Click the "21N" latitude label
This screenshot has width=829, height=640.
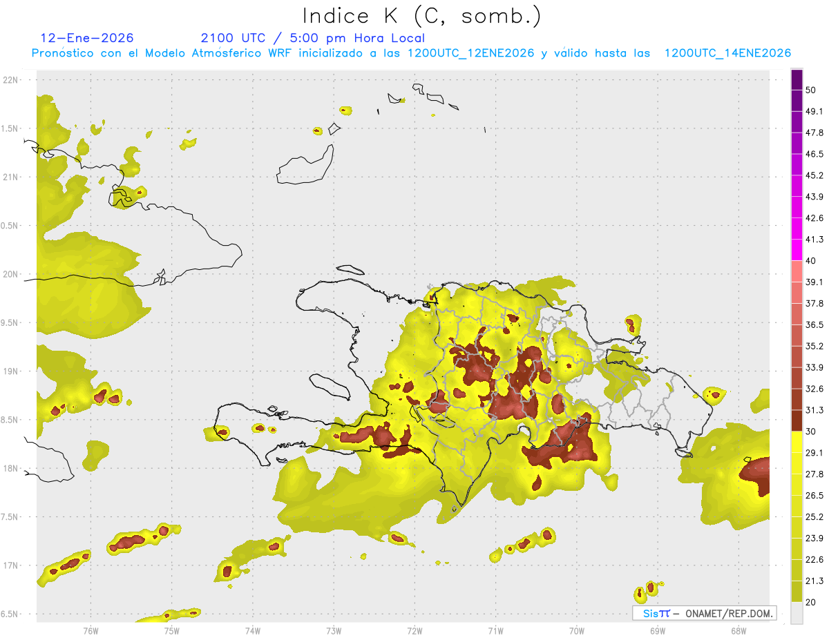10,177
